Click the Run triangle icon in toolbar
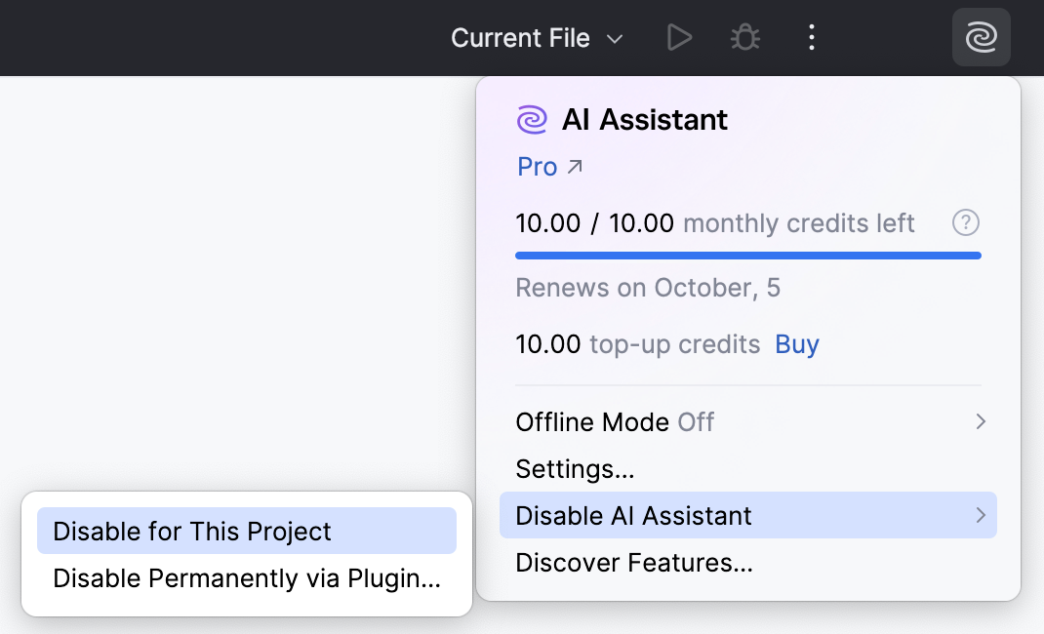The width and height of the screenshot is (1044, 634). point(679,37)
